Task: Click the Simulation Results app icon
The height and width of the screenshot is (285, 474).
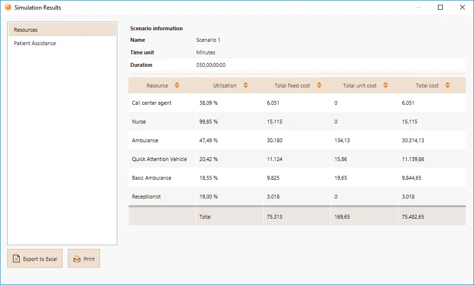Action: coord(8,7)
